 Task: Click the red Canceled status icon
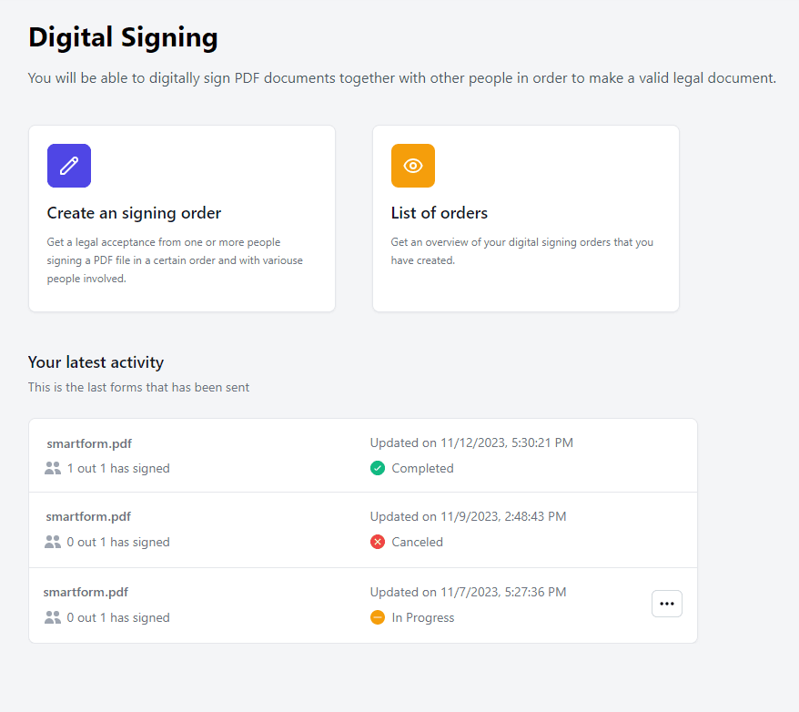[378, 542]
